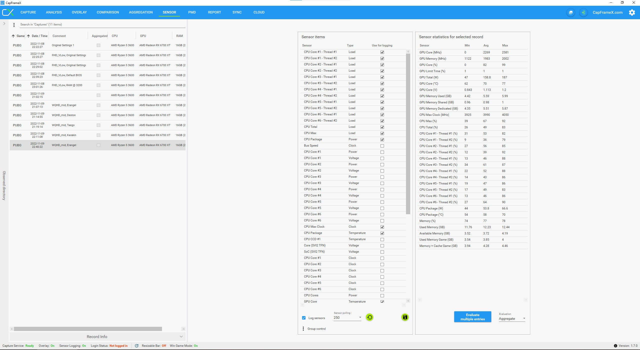640x350 pixels.
Task: Click the green reset sensor config icon
Action: 369,317
